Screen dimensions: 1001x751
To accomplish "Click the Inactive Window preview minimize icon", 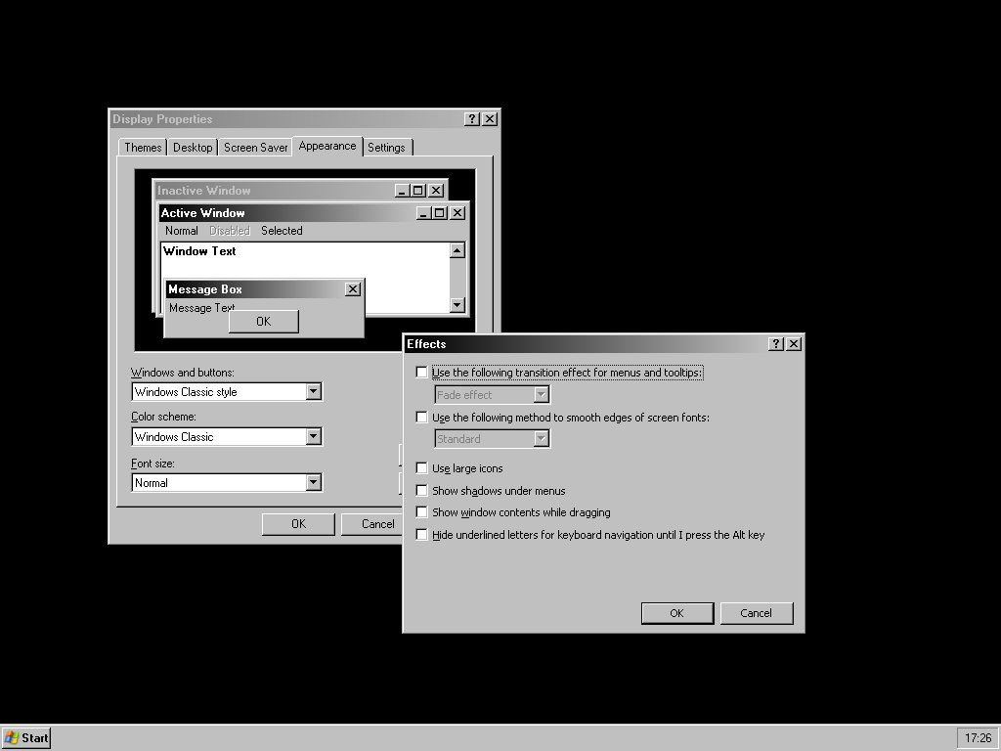I will coord(402,191).
